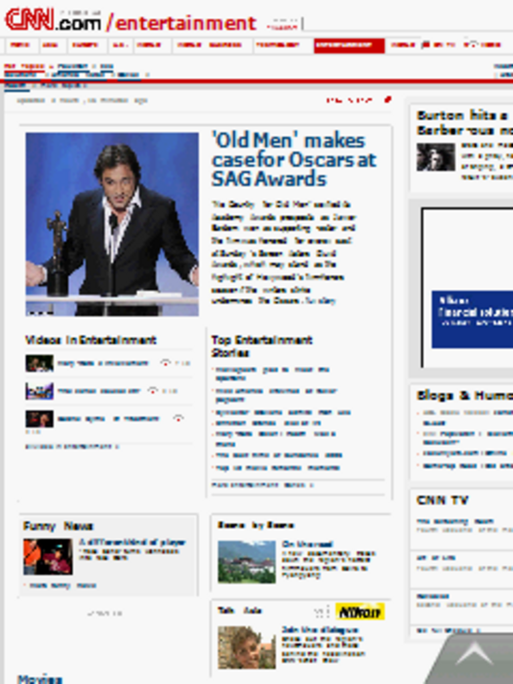
Task: Click the red video icon beside the first video title
Action: coord(166,363)
